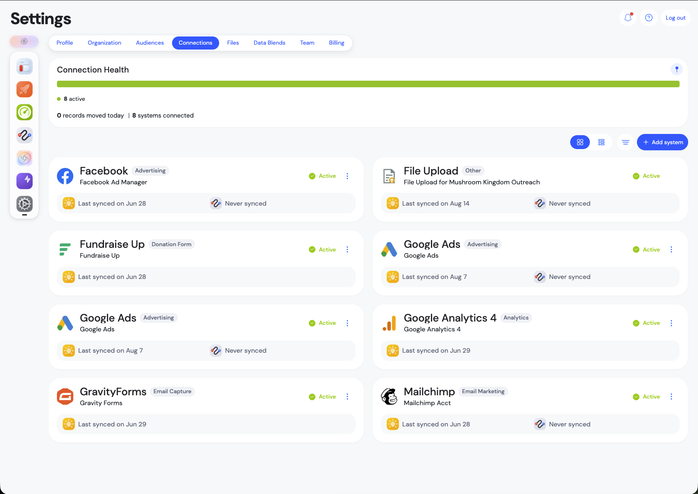Open the Facebook connection three-dot menu
The image size is (698, 494).
[x=347, y=176]
